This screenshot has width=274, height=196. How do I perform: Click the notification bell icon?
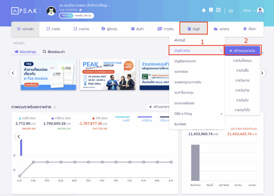(204, 10)
